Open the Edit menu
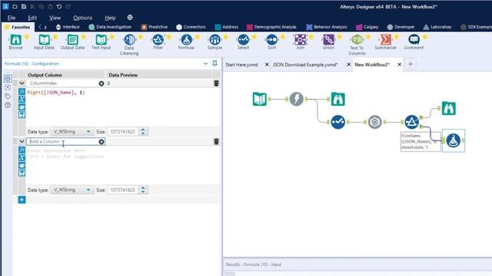The width and height of the screenshot is (492, 276). [32, 18]
